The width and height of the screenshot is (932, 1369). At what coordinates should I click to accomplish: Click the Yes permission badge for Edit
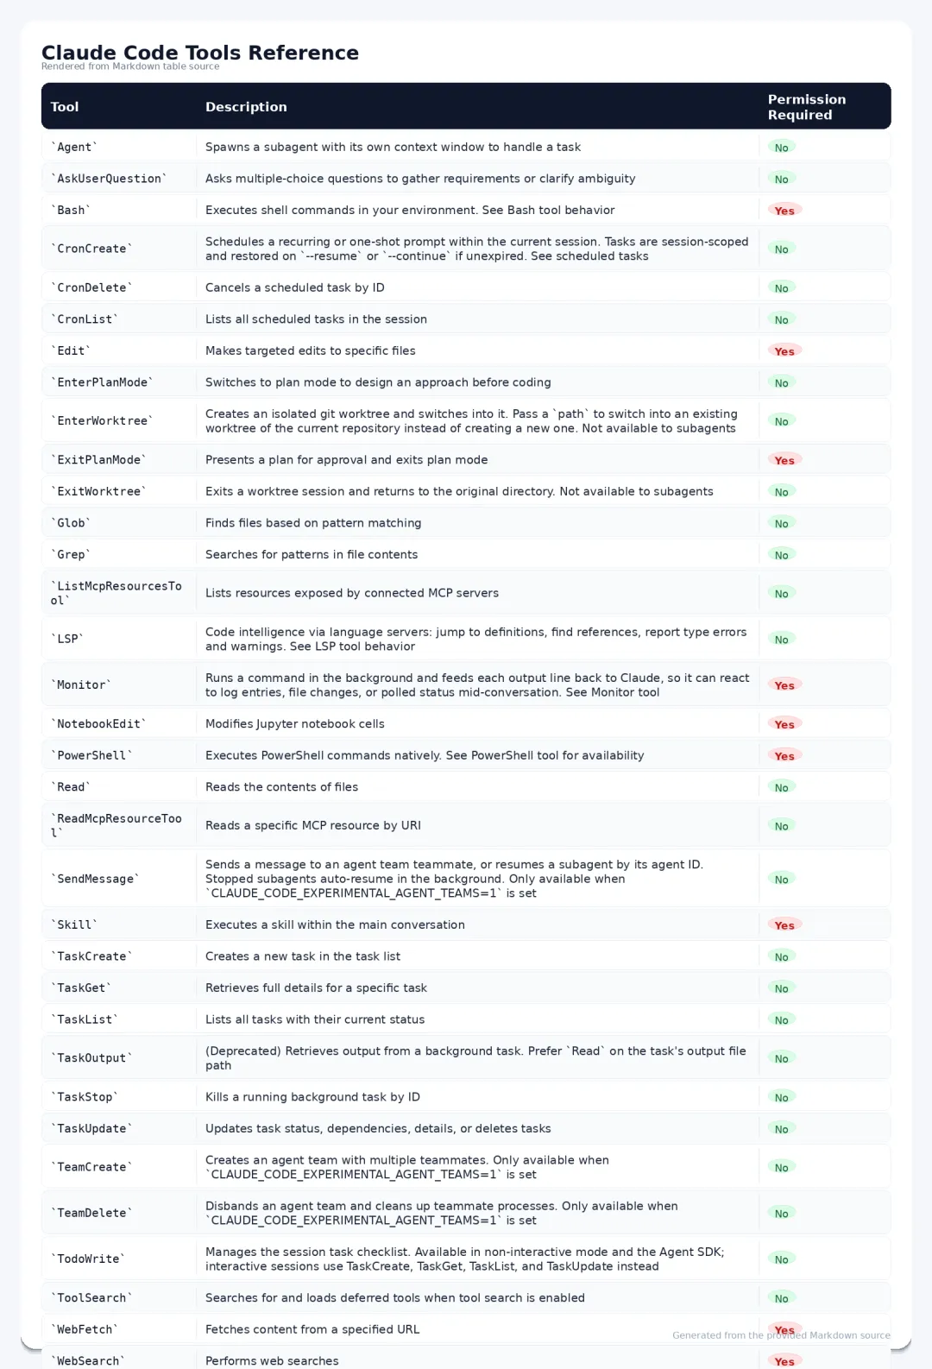[x=784, y=351]
